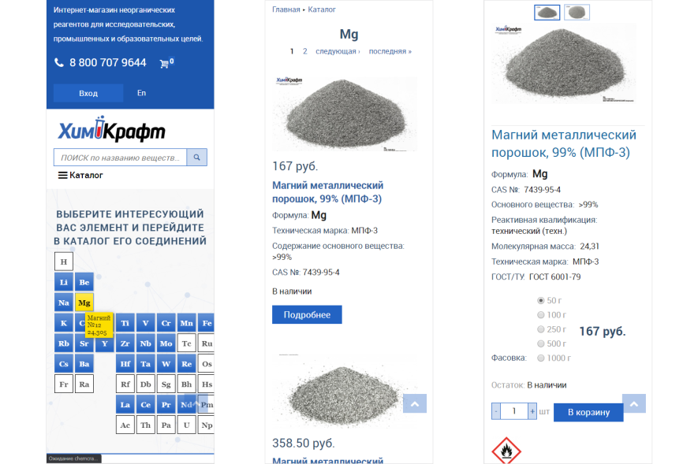Select element V in periodic table

coord(146,323)
